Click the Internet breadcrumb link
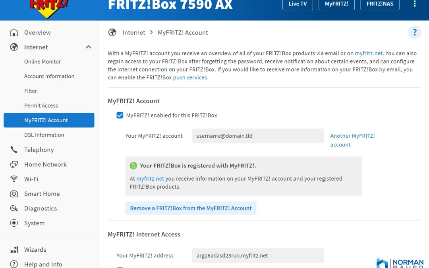This screenshot has height=268, width=429. (x=134, y=33)
